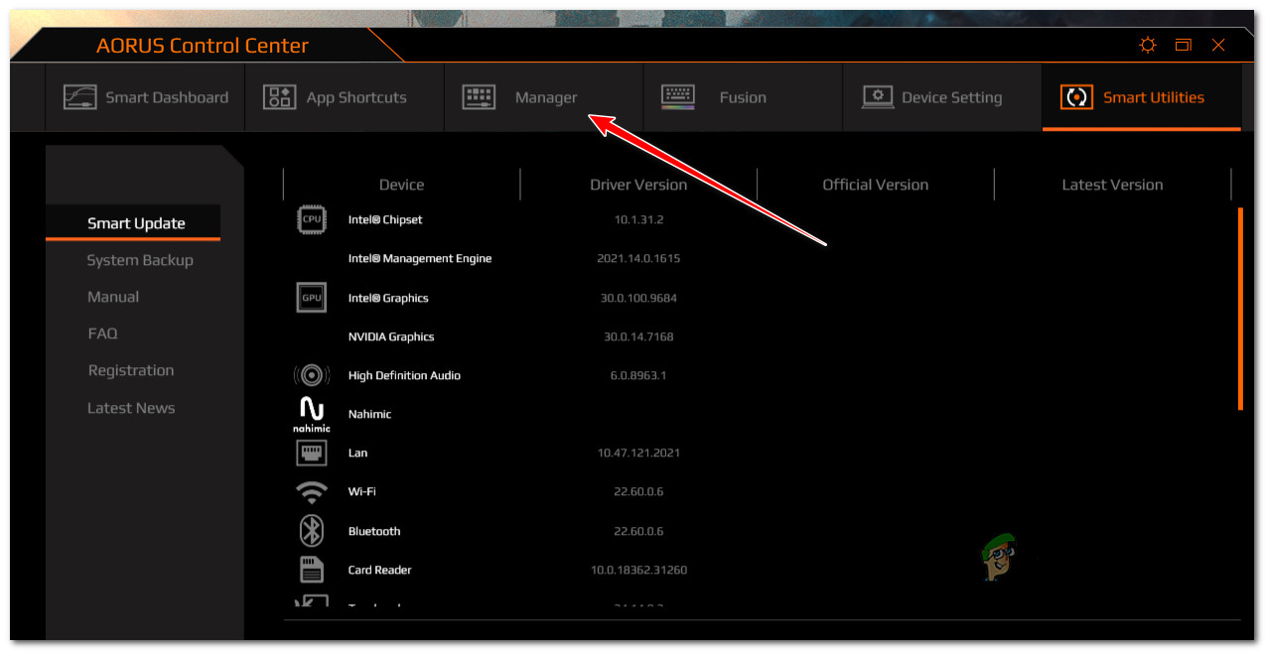Screen dimensions: 1265x651
Task: Click the brightness sun icon in title bar
Action: 1148,46
